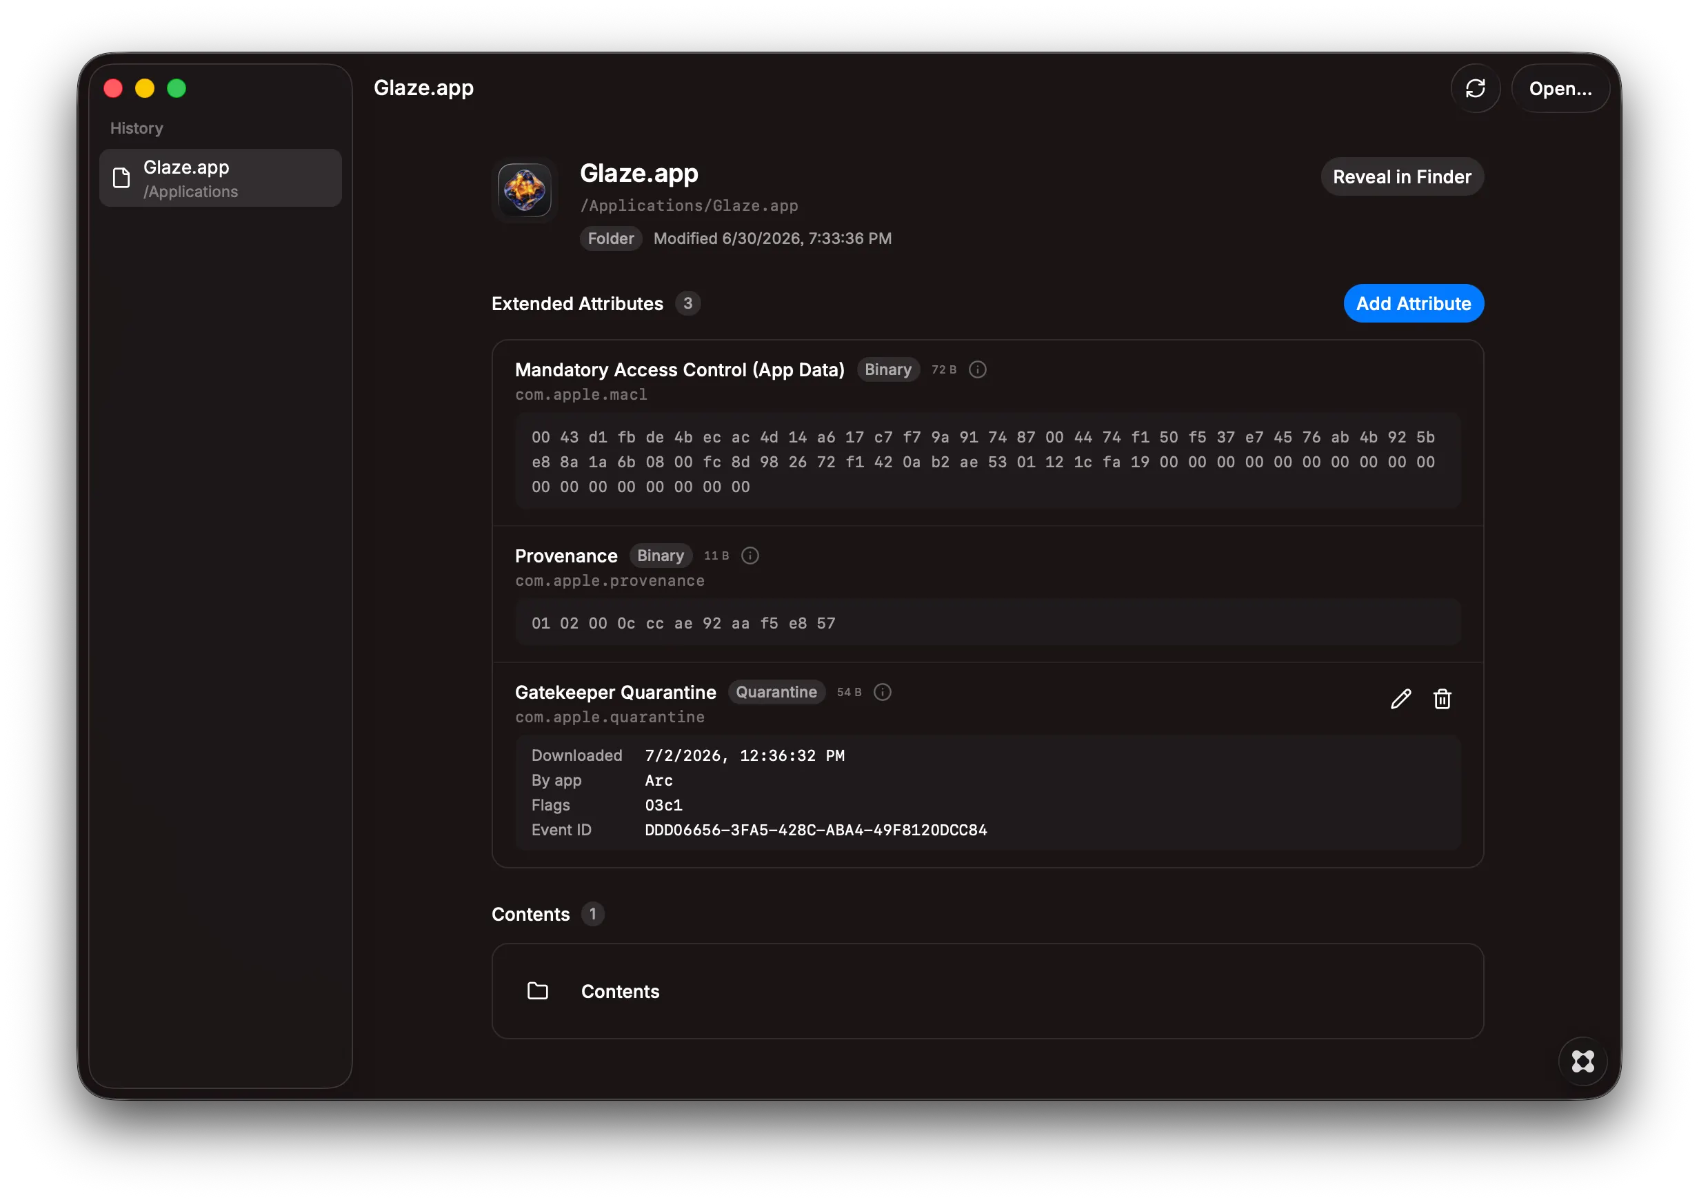Click the Provenance title
Viewport: 1699px width, 1202px height.
[x=565, y=556]
